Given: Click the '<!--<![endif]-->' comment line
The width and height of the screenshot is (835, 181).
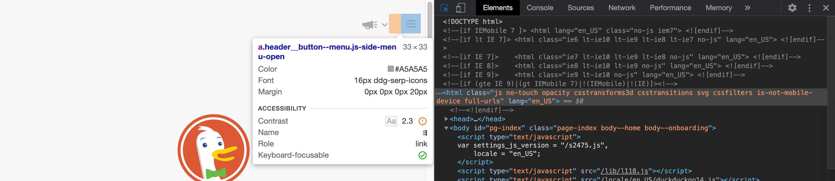Looking at the screenshot, I should pyautogui.click(x=482, y=110).
